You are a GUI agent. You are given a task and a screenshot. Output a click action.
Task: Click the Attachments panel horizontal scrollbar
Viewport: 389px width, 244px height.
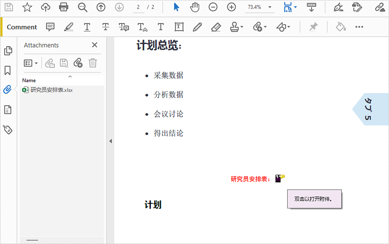[x=32, y=240]
